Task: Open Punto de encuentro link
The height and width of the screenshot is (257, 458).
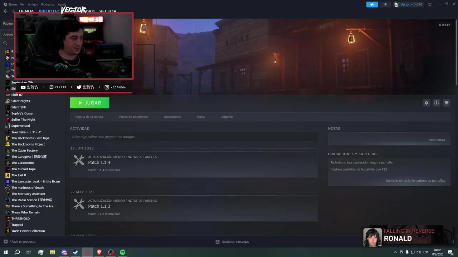Action: 133,117
